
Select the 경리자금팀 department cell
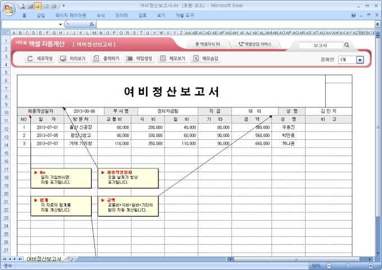coord(168,111)
